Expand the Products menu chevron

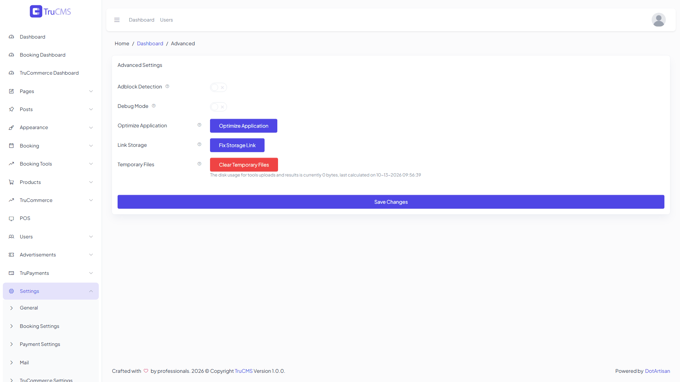(x=91, y=182)
